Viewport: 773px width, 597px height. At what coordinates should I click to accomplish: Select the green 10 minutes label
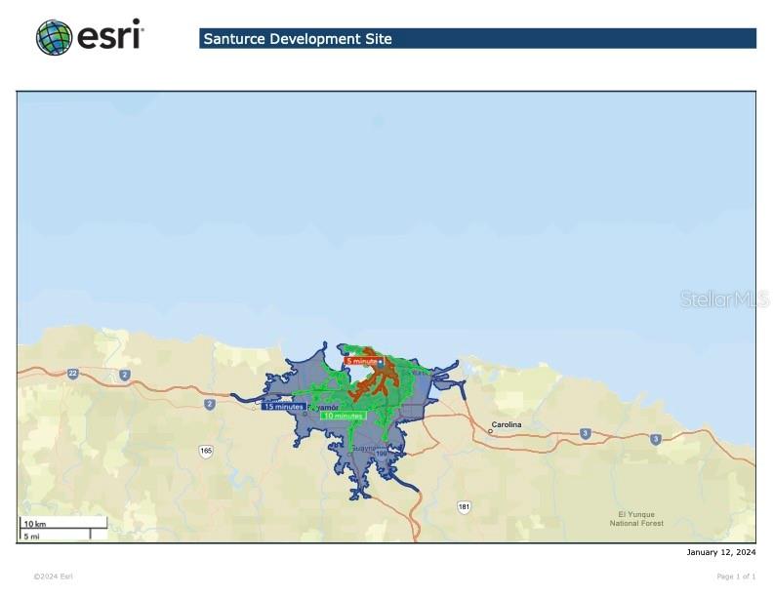(344, 416)
